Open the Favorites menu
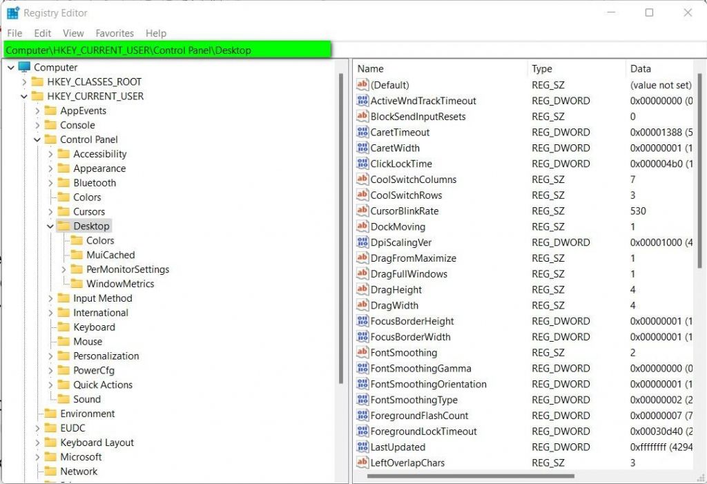The width and height of the screenshot is (707, 484). pyautogui.click(x=115, y=33)
